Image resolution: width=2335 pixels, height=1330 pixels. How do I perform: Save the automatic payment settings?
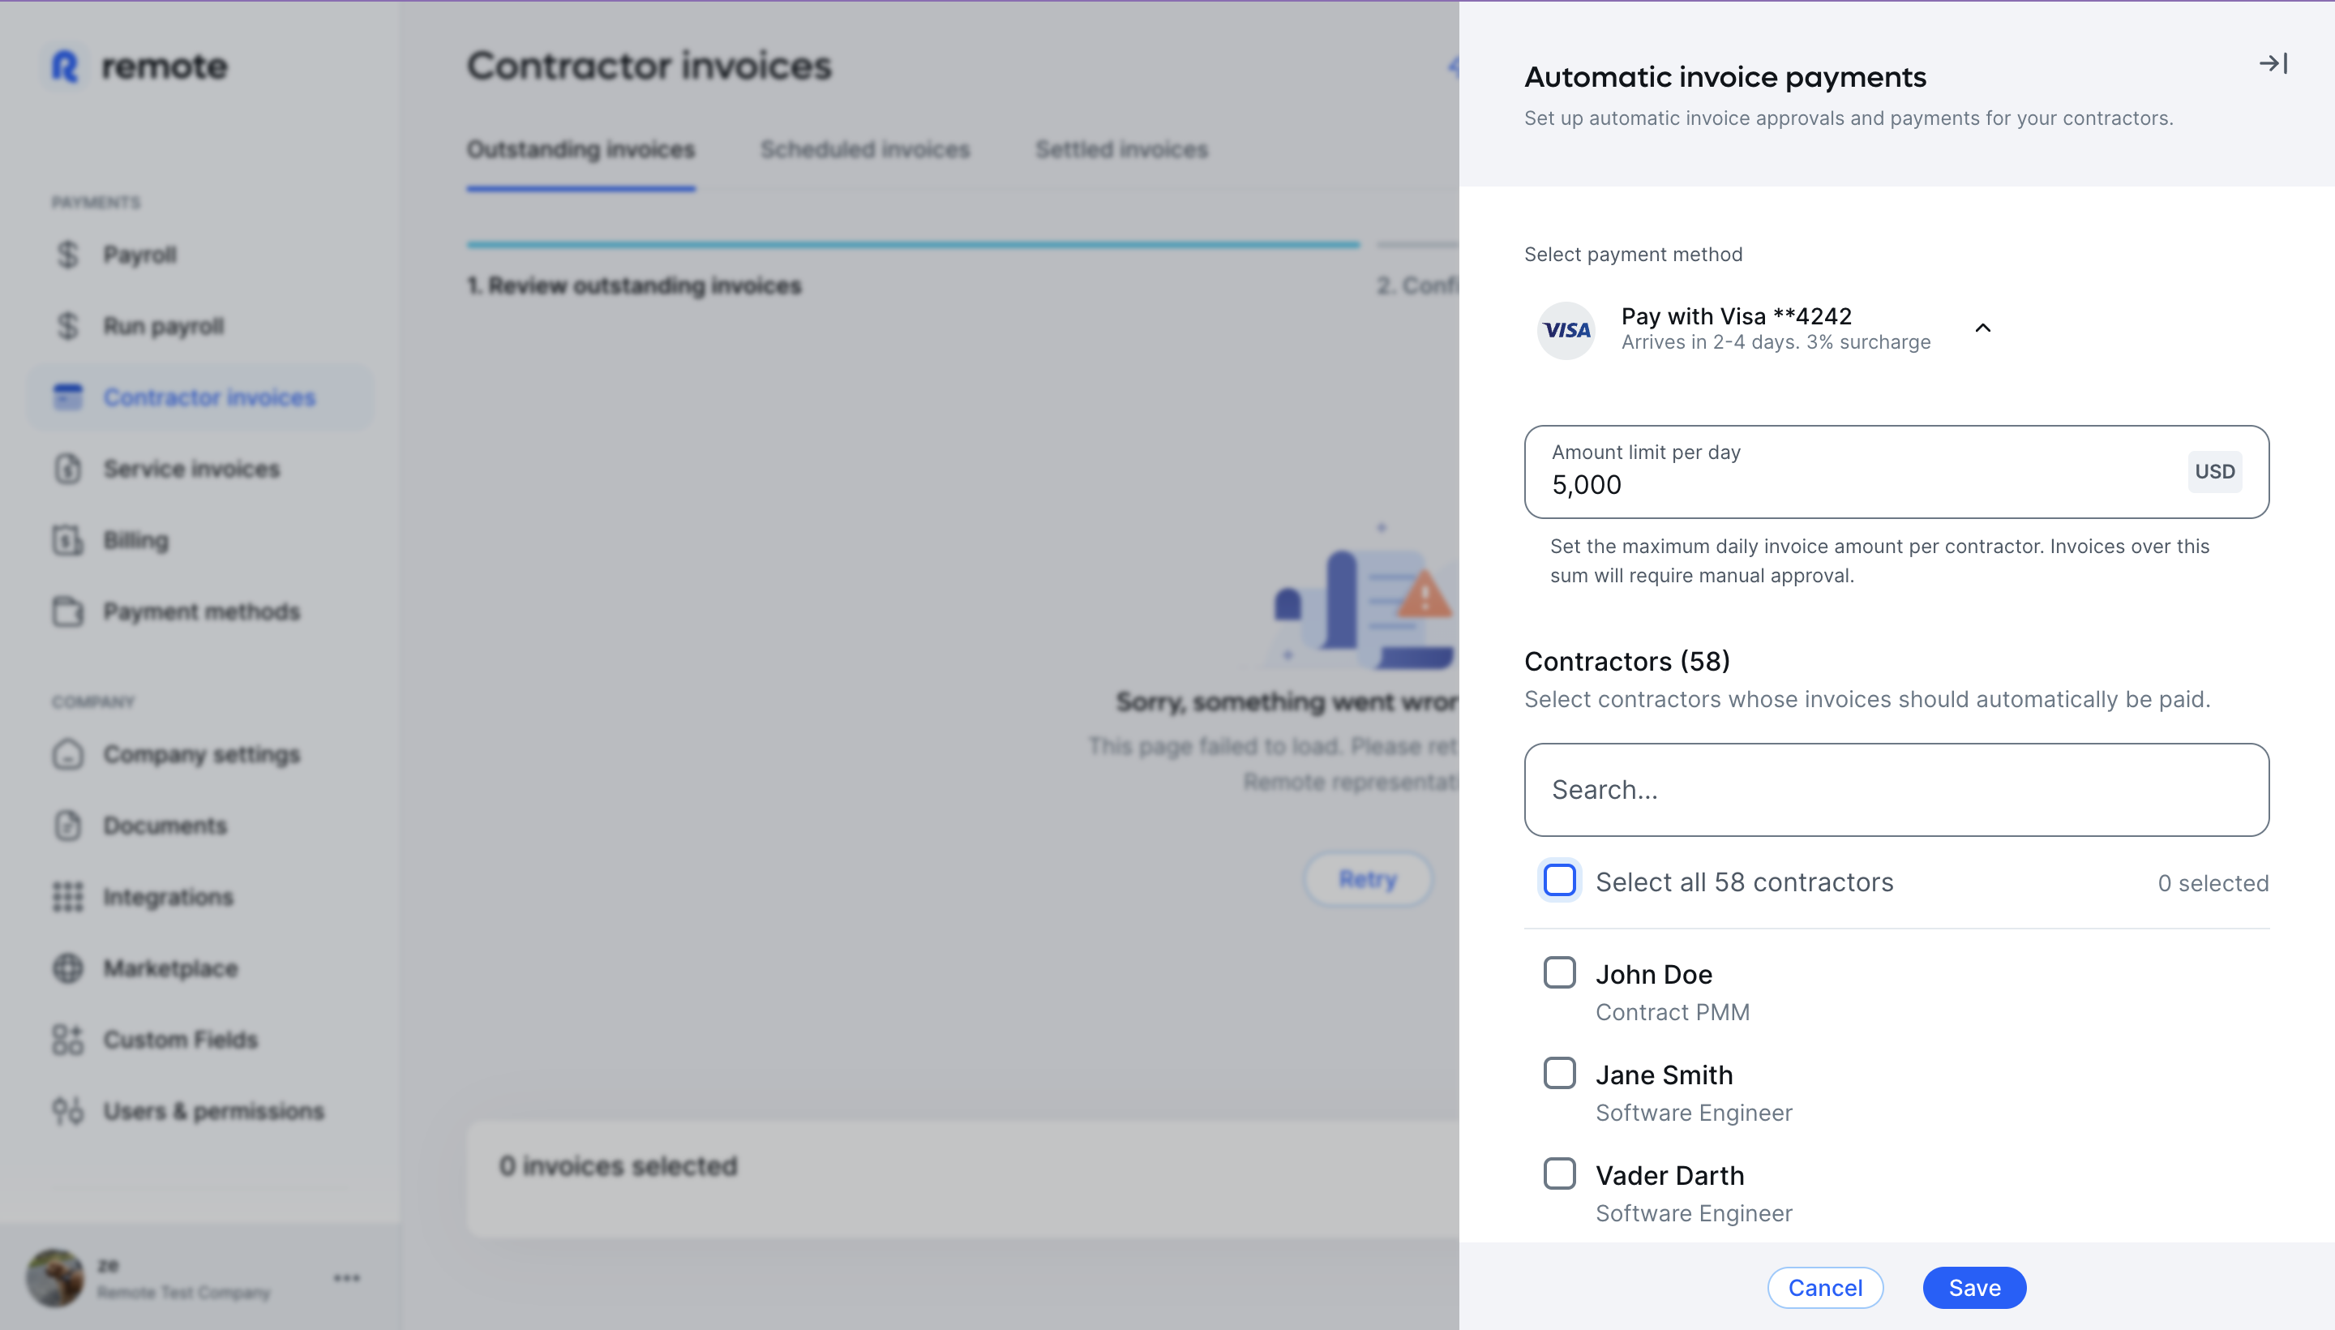[1973, 1287]
